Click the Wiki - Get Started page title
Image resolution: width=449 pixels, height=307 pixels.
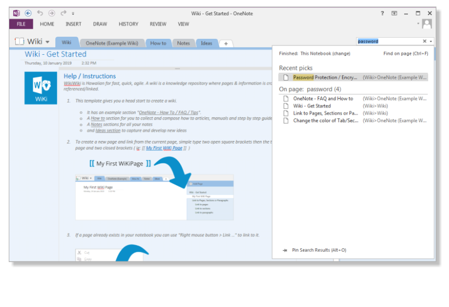coord(55,54)
